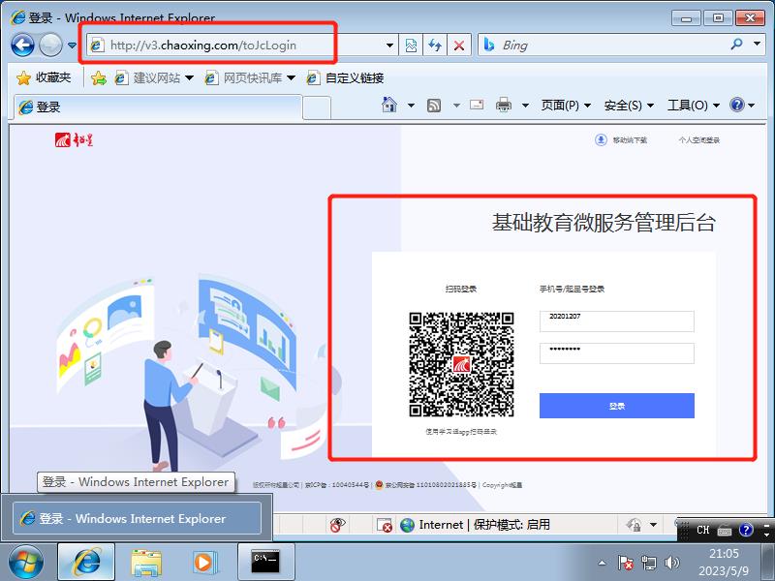Image resolution: width=775 pixels, height=581 pixels.
Task: Open the 页面(P) menu
Action: 566,106
